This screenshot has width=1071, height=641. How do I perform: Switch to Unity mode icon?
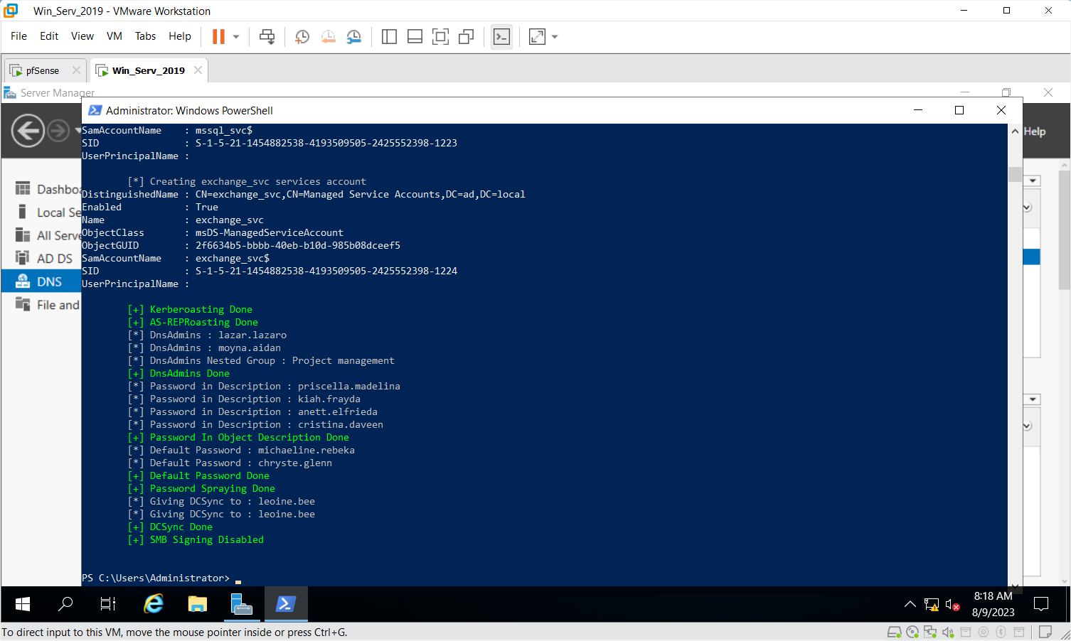466,36
